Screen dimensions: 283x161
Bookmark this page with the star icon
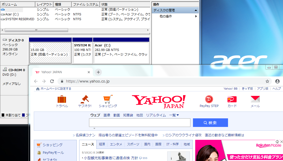coord(267,81)
